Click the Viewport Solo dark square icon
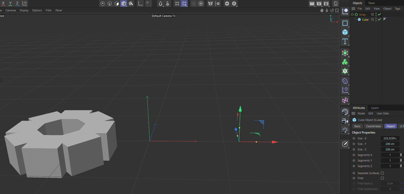Screen dimensions: 404x194 click(x=148, y=4)
